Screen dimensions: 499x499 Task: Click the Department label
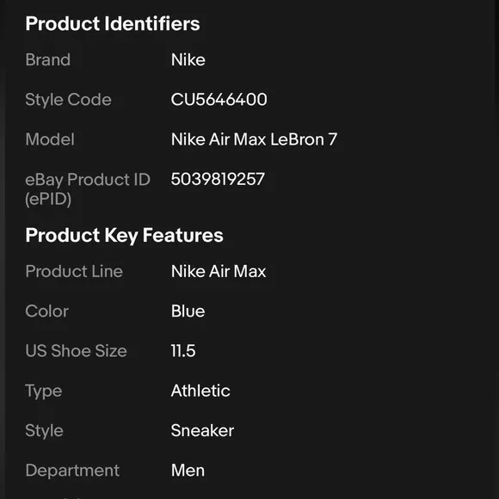(x=72, y=471)
